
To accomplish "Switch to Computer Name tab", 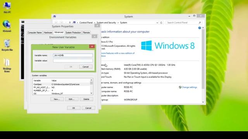I will (34, 32).
